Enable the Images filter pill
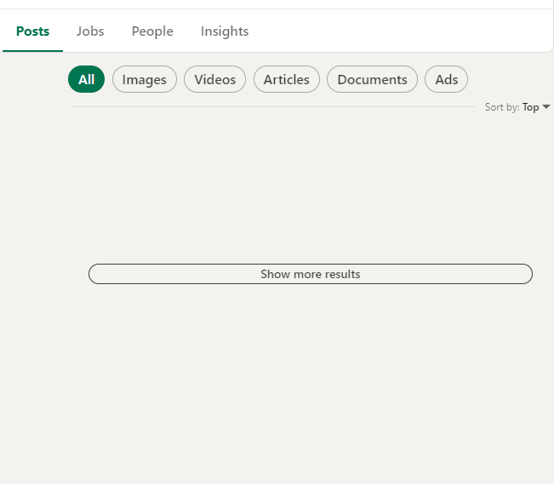The width and height of the screenshot is (554, 484). [145, 79]
